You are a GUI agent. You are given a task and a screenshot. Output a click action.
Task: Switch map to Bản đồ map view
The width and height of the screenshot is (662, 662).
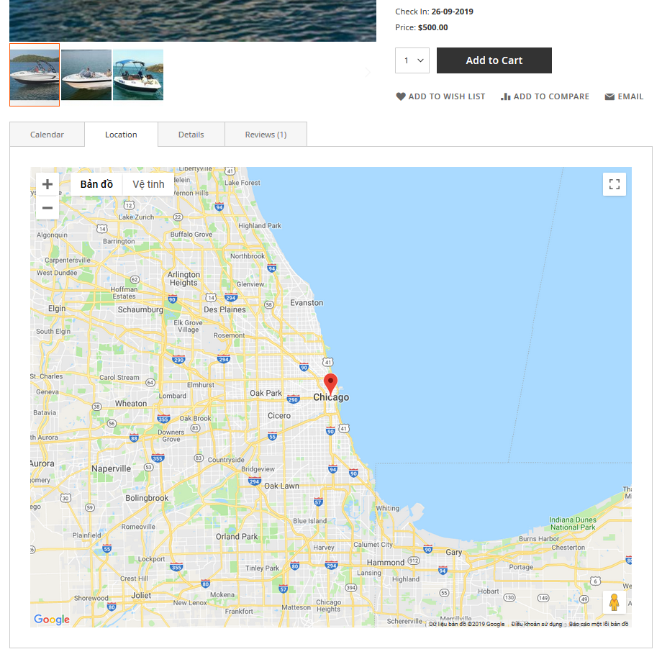[x=96, y=184]
